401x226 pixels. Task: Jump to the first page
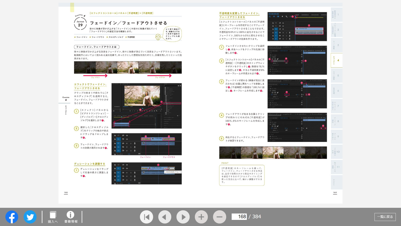pos(146,217)
